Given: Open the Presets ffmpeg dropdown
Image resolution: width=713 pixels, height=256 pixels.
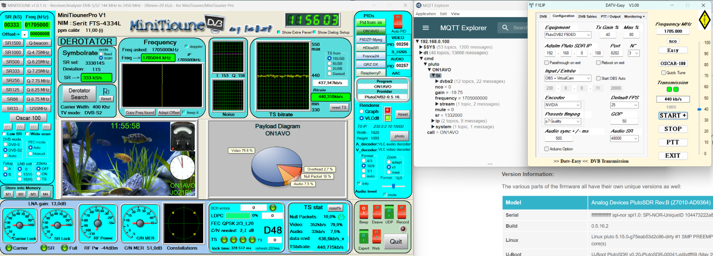Looking at the screenshot, I should pos(563,121).
